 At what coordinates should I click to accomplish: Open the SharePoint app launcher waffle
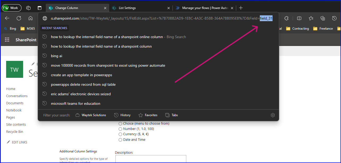coord(7,40)
